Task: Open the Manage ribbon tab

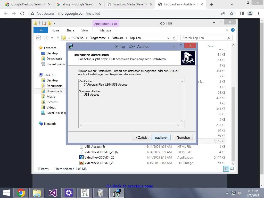Action: (x=105, y=30)
